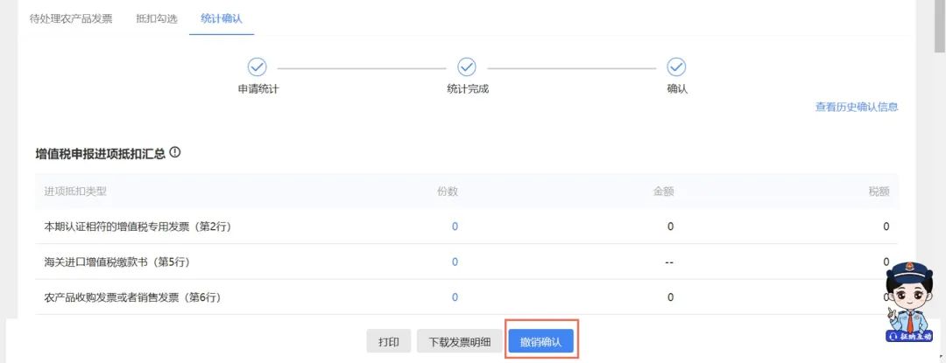
Task: Open the 查看历史确认信息 link
Action: tap(856, 108)
